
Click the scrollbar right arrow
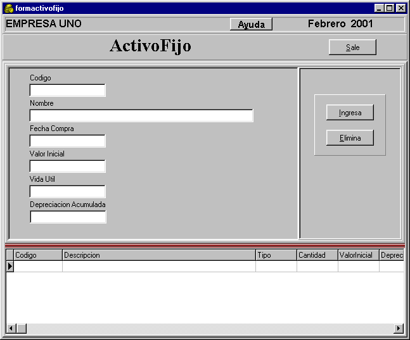coord(399,328)
